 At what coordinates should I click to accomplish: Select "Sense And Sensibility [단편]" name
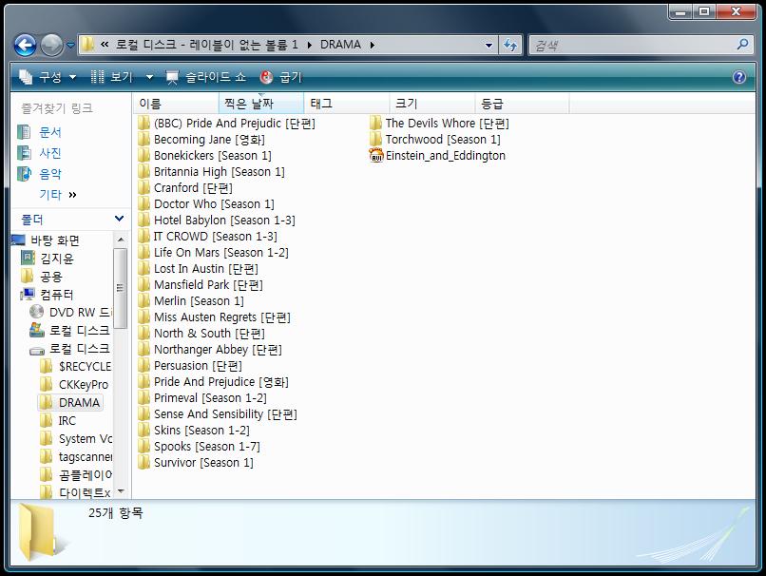click(x=225, y=414)
